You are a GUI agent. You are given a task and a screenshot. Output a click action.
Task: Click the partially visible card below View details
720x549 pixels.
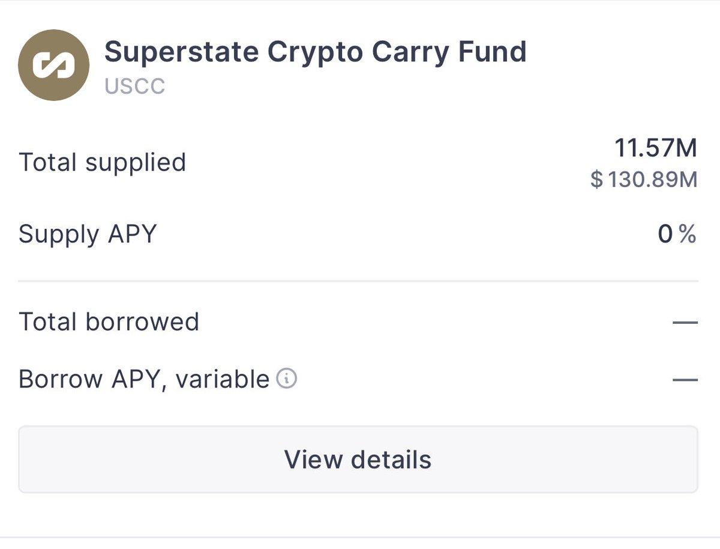tap(360, 544)
